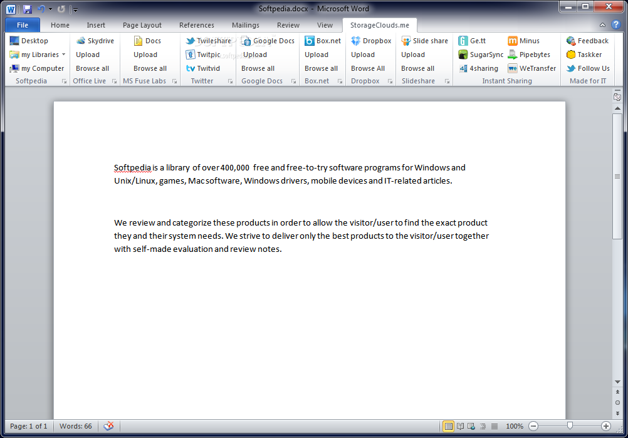Click Browse all in Google Docs group

(x=258, y=68)
